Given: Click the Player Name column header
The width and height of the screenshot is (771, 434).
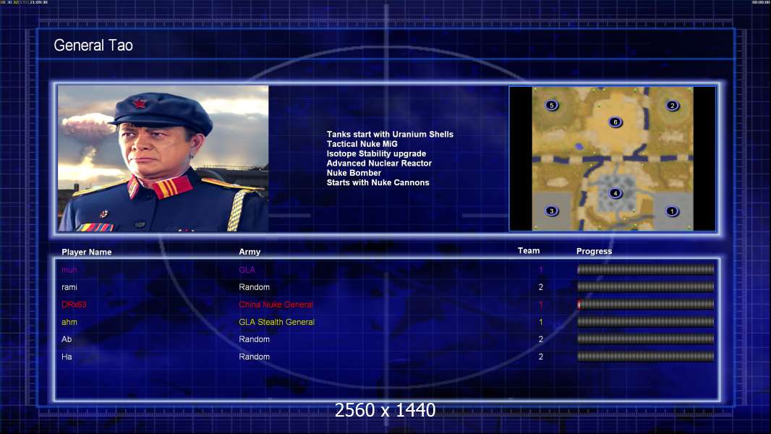Looking at the screenshot, I should (87, 252).
